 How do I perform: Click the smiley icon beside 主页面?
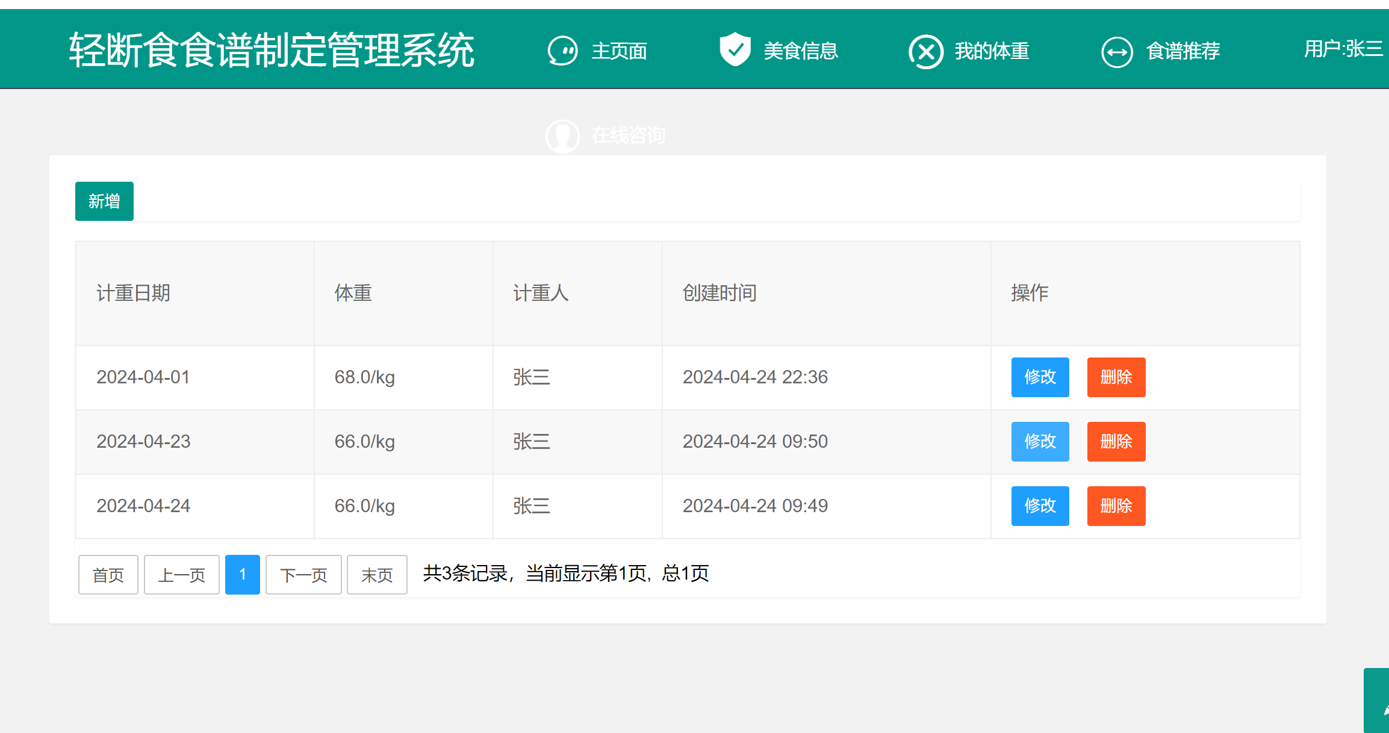(562, 51)
